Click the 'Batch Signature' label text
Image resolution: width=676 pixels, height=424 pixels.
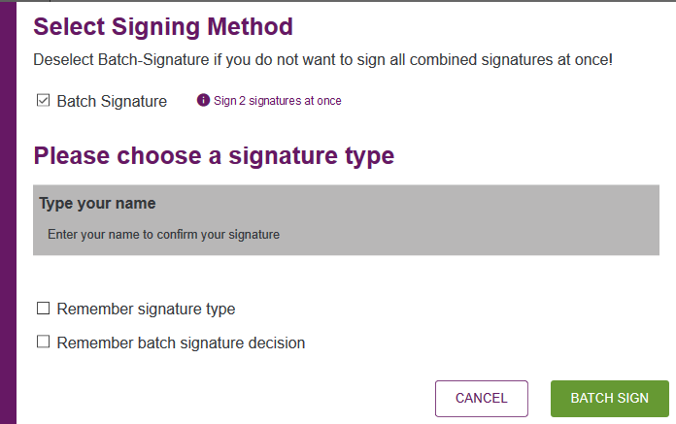pos(112,102)
